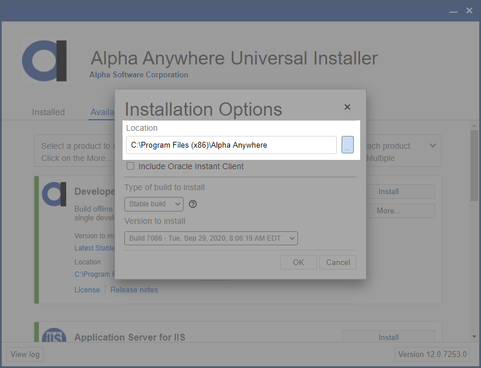Click inside the Location input field
Screen dimensions: 481x368
(231, 145)
